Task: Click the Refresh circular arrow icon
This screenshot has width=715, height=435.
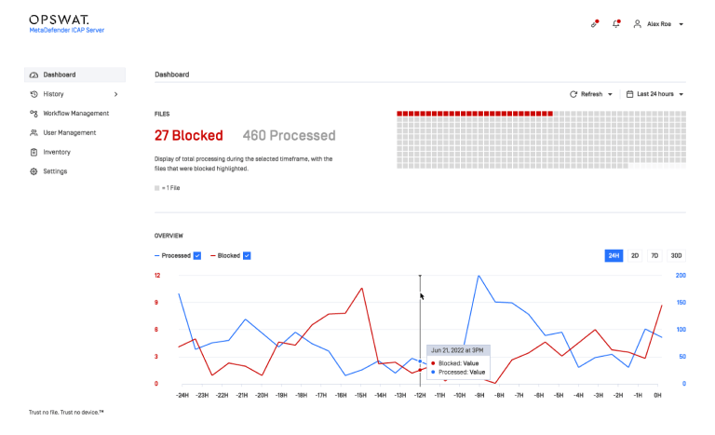Action: coord(573,94)
